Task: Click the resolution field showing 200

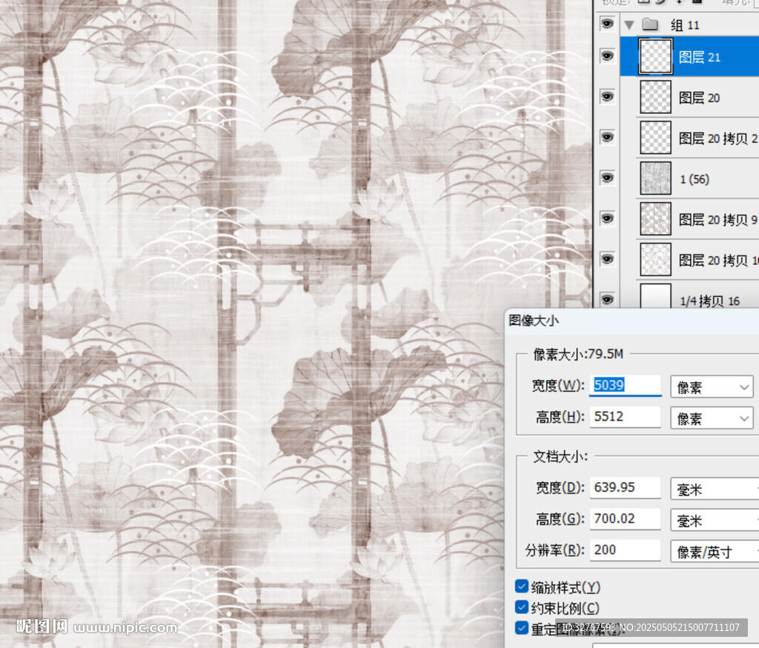Action: tap(625, 550)
